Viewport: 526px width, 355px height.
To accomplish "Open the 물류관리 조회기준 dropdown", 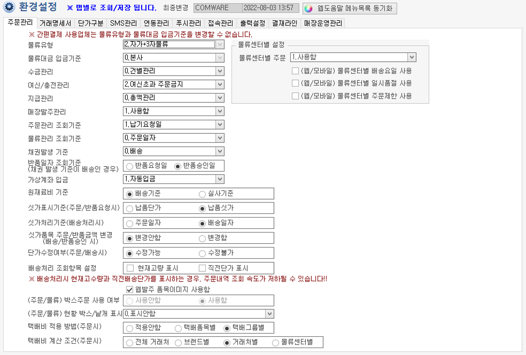I will [x=220, y=138].
